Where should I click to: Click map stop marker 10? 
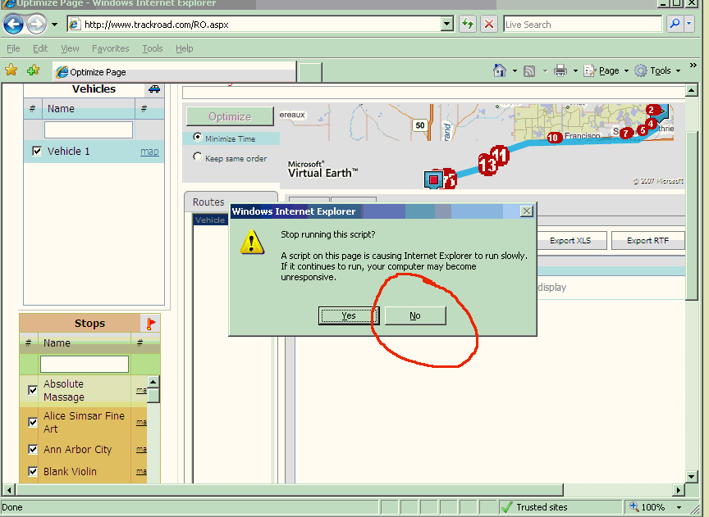(553, 138)
